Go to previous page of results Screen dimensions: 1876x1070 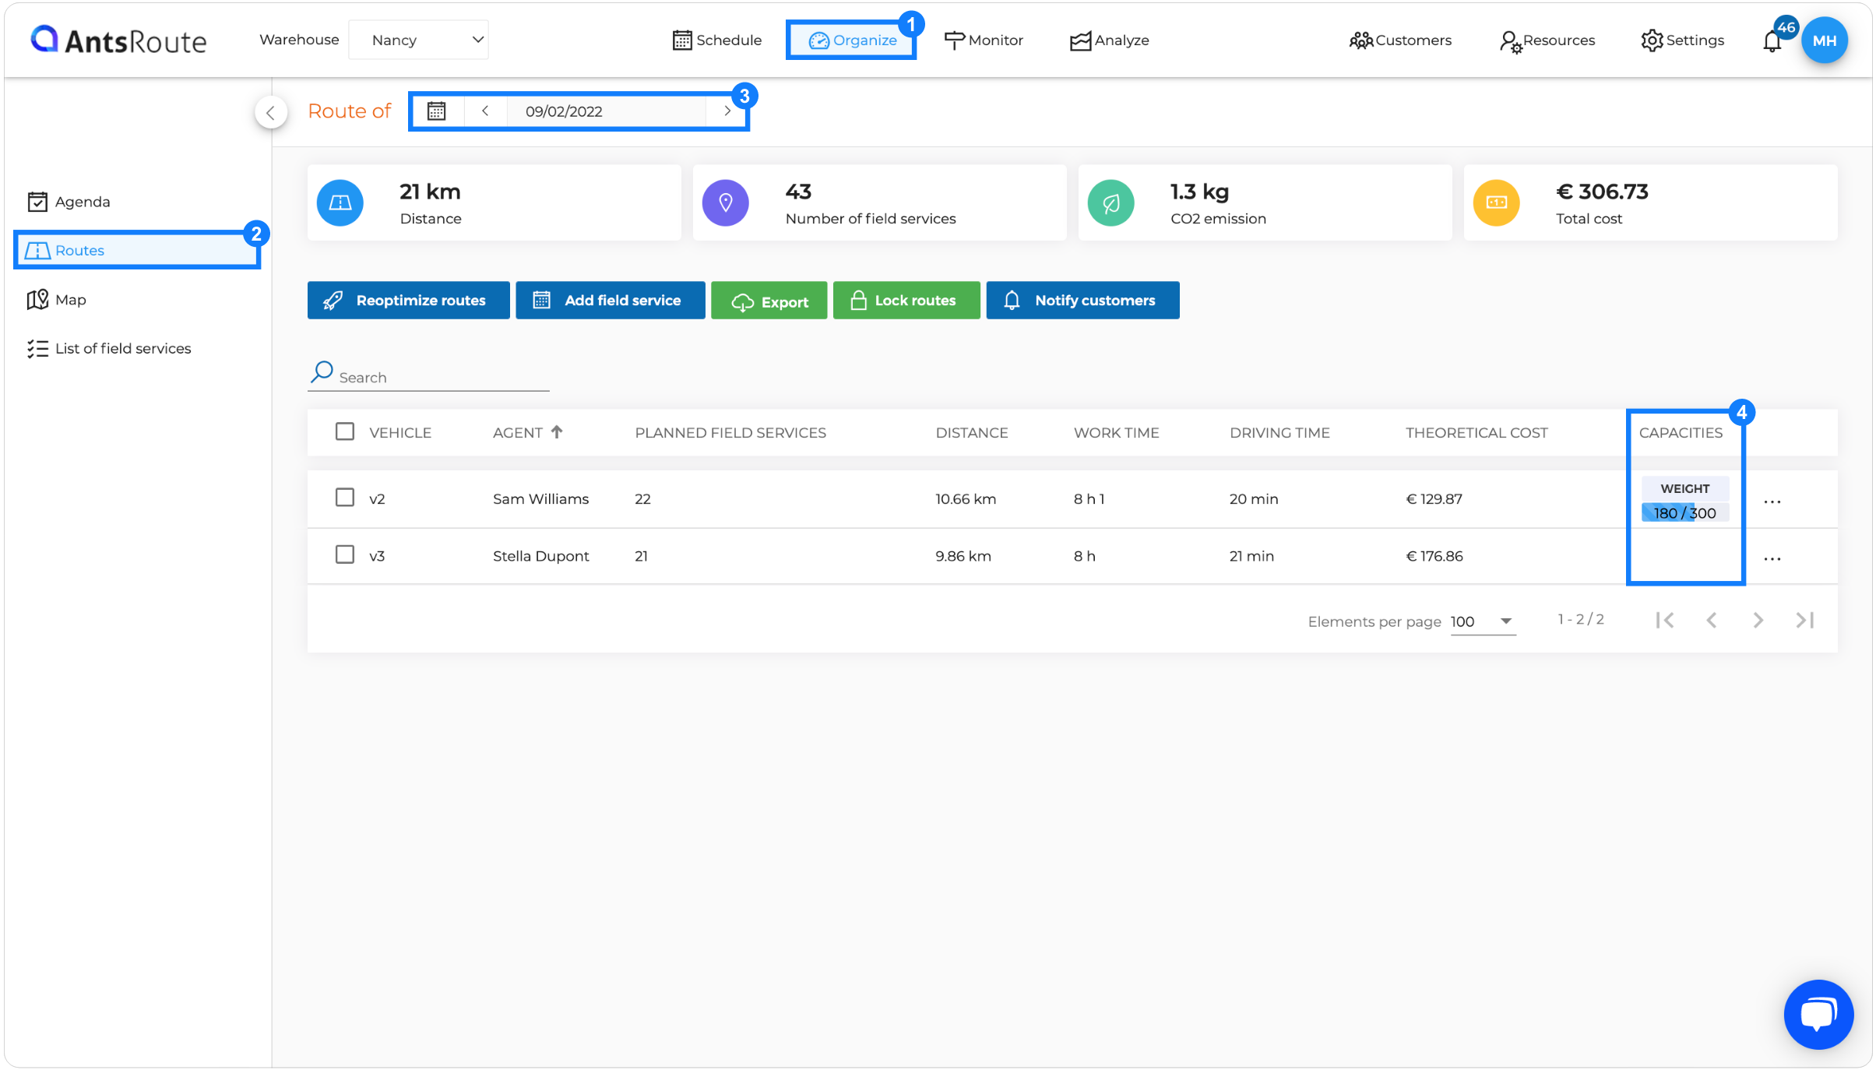(1712, 620)
